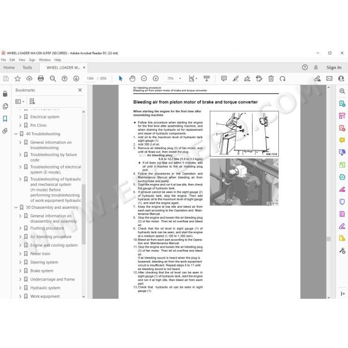Click the scrolling mode keyboard icon
The height and width of the screenshot is (348, 348).
pyautogui.click(x=207, y=79)
